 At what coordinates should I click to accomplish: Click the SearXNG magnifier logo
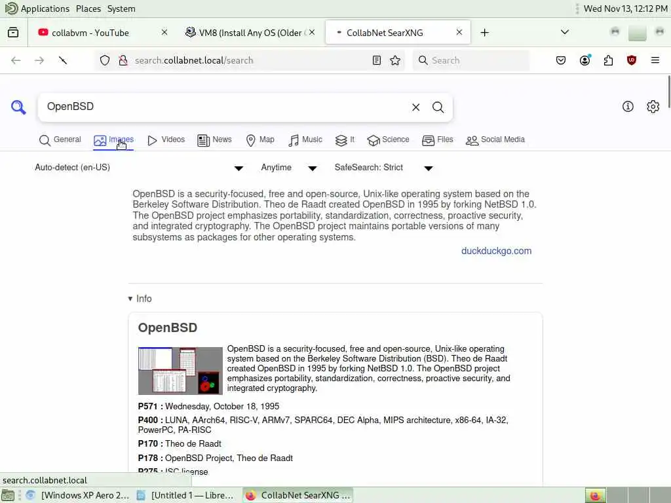click(18, 107)
